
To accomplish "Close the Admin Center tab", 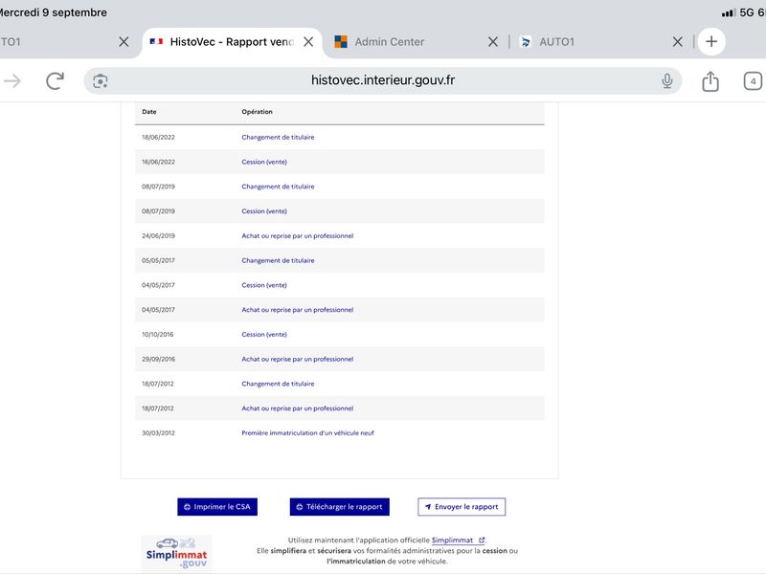I will [493, 42].
